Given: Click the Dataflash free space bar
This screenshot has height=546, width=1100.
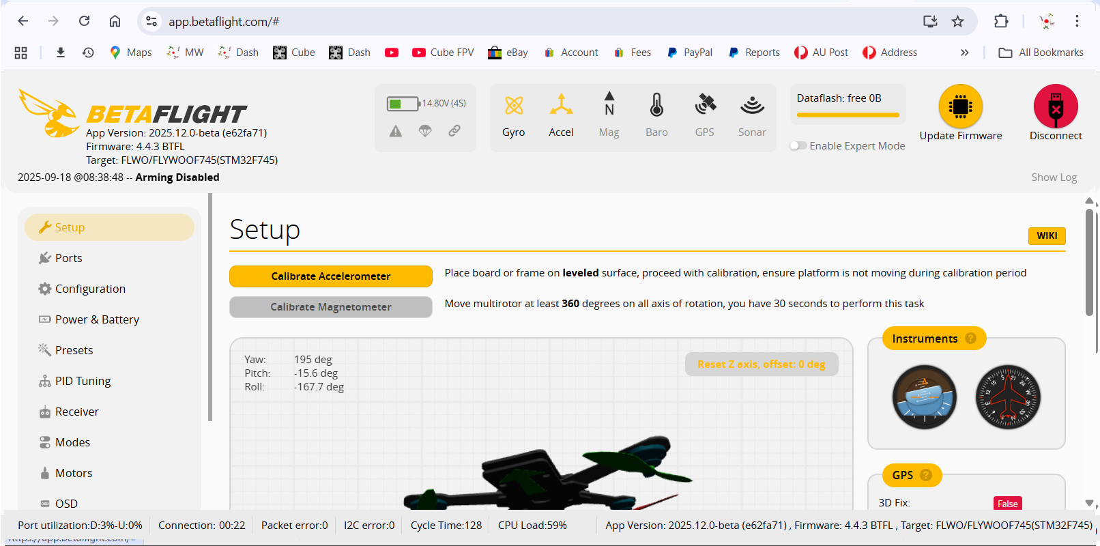Looking at the screenshot, I should [x=848, y=115].
